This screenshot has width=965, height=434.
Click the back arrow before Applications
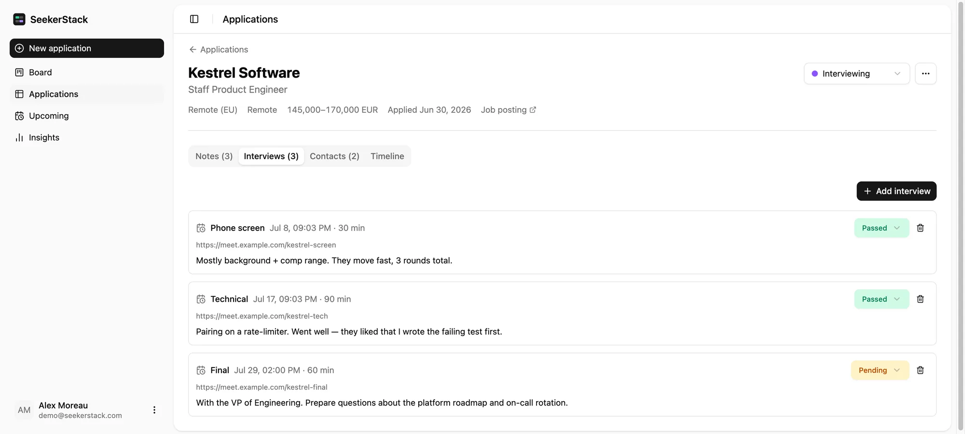coord(193,50)
